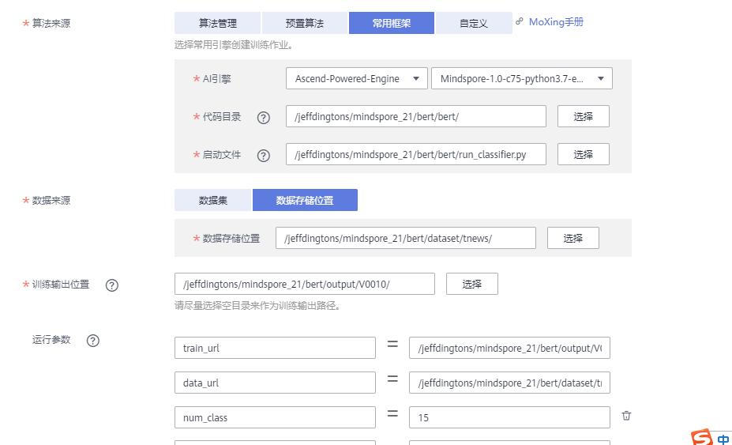Switch to the 算法管理 tab
The height and width of the screenshot is (445, 732).
coord(217,23)
